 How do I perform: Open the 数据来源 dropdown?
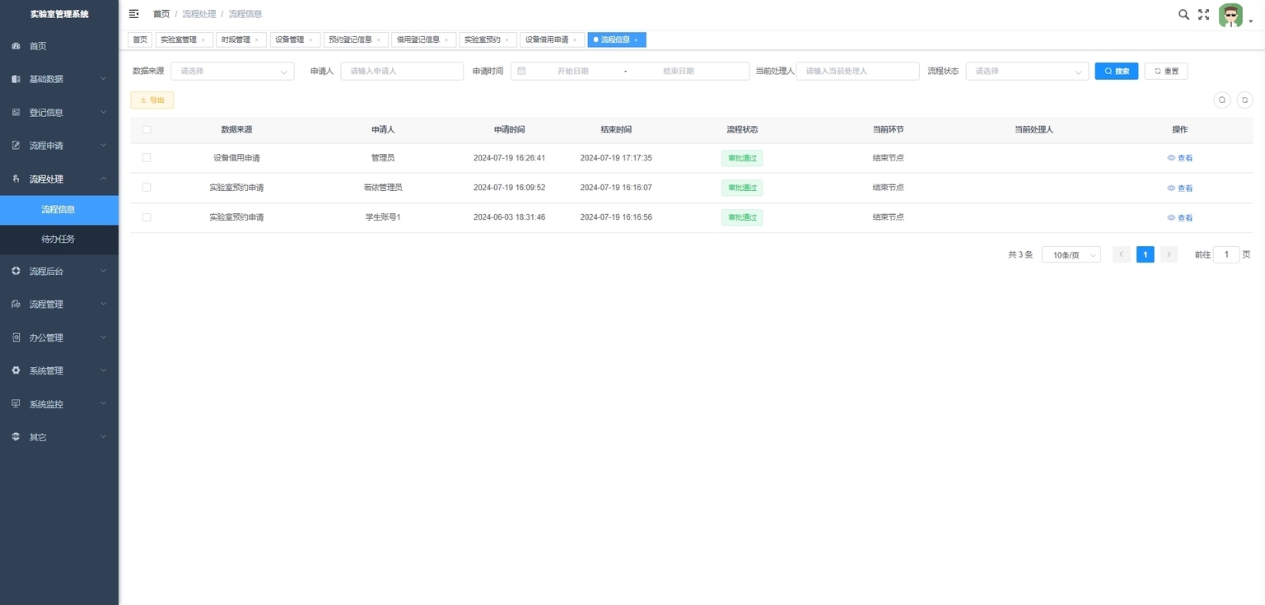click(232, 71)
